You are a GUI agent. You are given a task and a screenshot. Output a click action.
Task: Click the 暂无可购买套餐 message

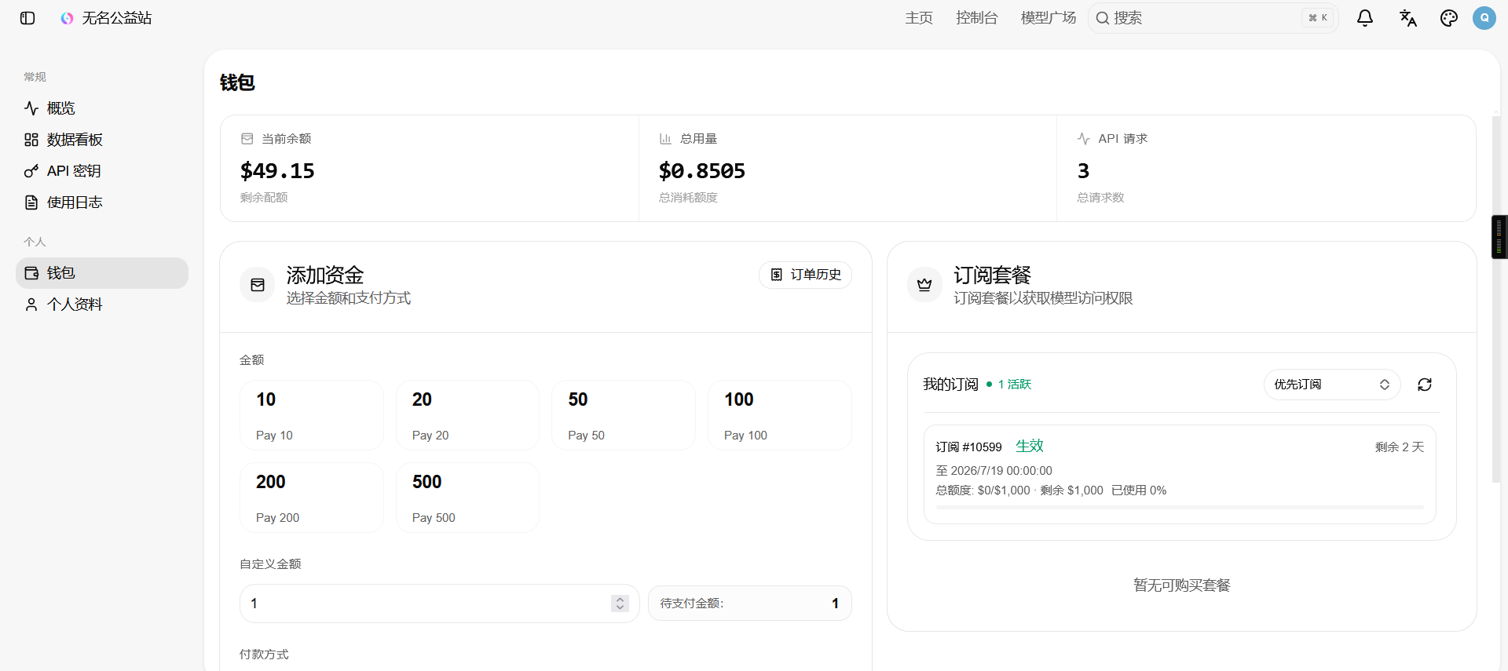pyautogui.click(x=1182, y=585)
